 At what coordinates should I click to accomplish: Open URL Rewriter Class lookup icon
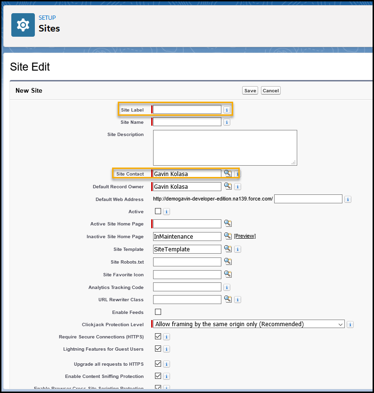[228, 299]
